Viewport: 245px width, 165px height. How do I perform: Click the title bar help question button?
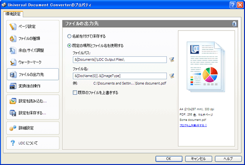click(233, 5)
